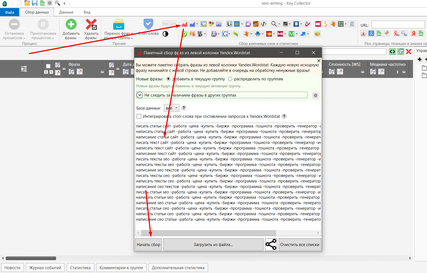Viewport: 427px width, 273px height.
Task: Open dropdown arrow next to blue Wordstat bars
Action: point(197,24)
